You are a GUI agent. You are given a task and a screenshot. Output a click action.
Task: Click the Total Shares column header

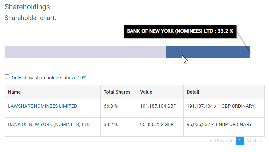118,92
